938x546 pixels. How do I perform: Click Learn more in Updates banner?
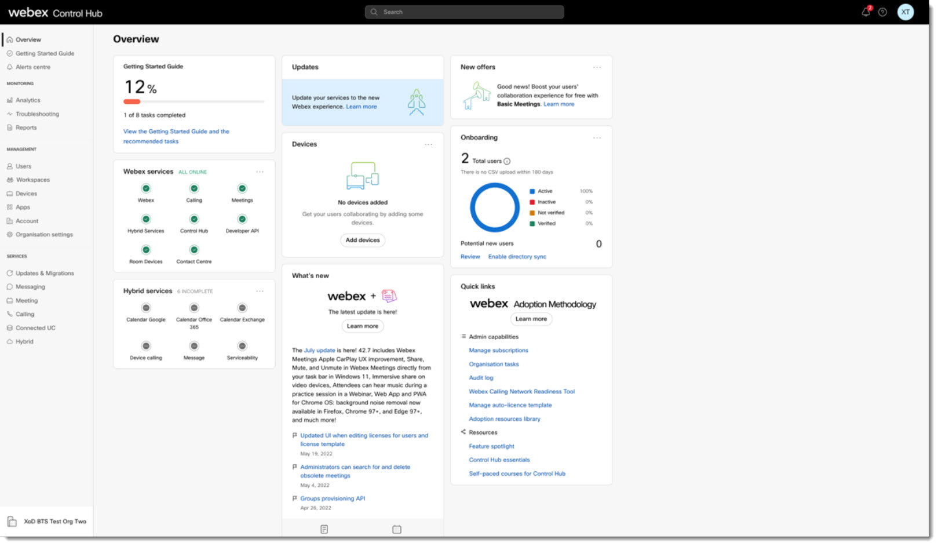[362, 107]
